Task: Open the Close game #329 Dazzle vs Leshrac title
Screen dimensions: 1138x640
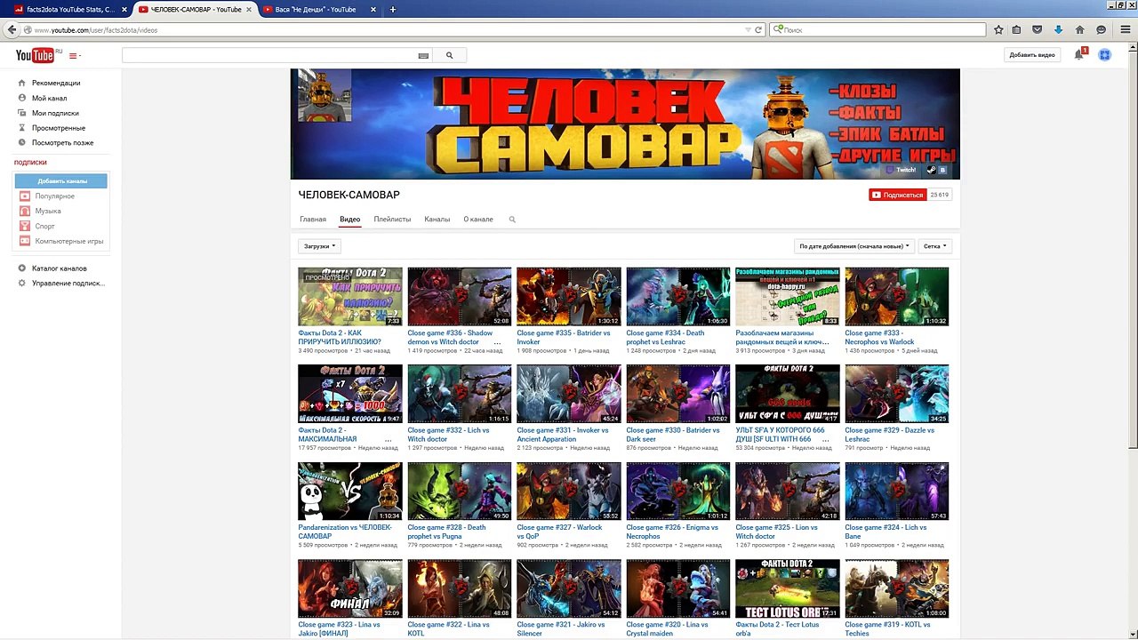Action: tap(889, 435)
